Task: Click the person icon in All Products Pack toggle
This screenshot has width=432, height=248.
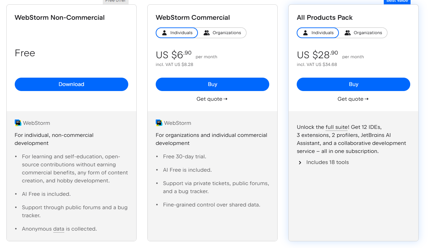Action: click(x=305, y=33)
